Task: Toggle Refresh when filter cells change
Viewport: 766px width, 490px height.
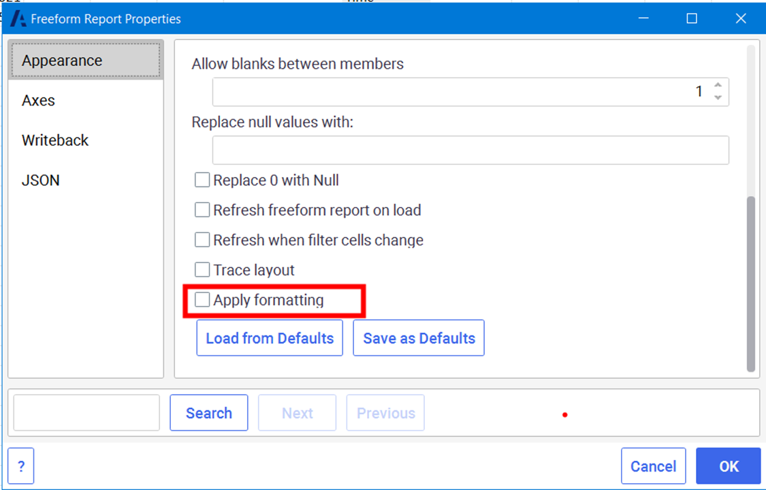Action: [202, 240]
